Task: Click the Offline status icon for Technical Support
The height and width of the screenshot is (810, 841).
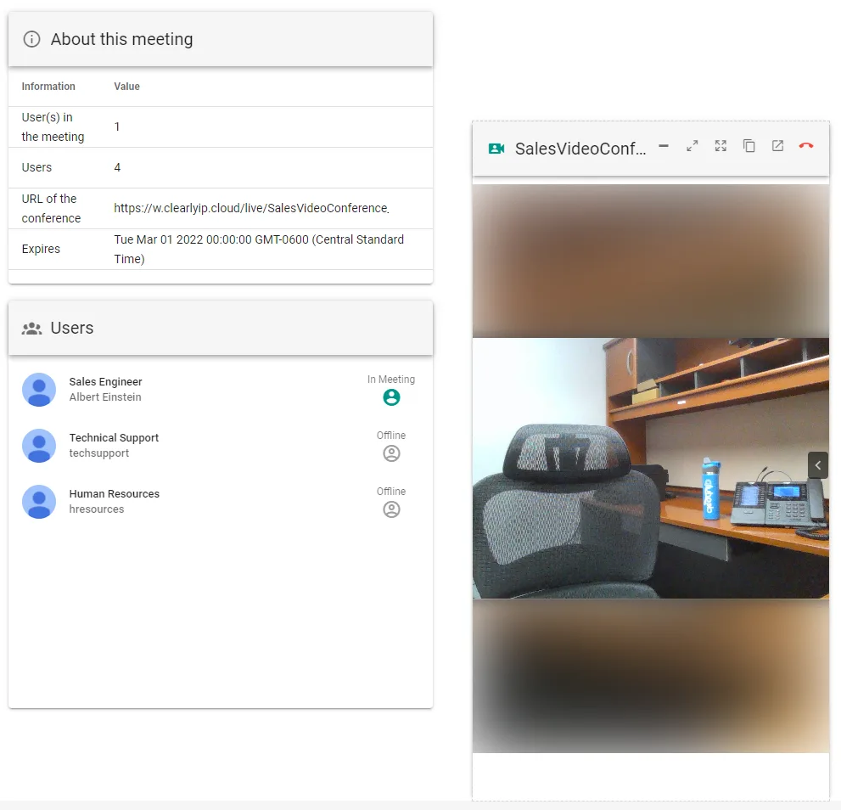Action: [x=391, y=453]
